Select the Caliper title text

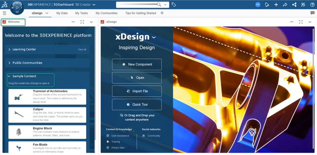pyautogui.click(x=38, y=110)
